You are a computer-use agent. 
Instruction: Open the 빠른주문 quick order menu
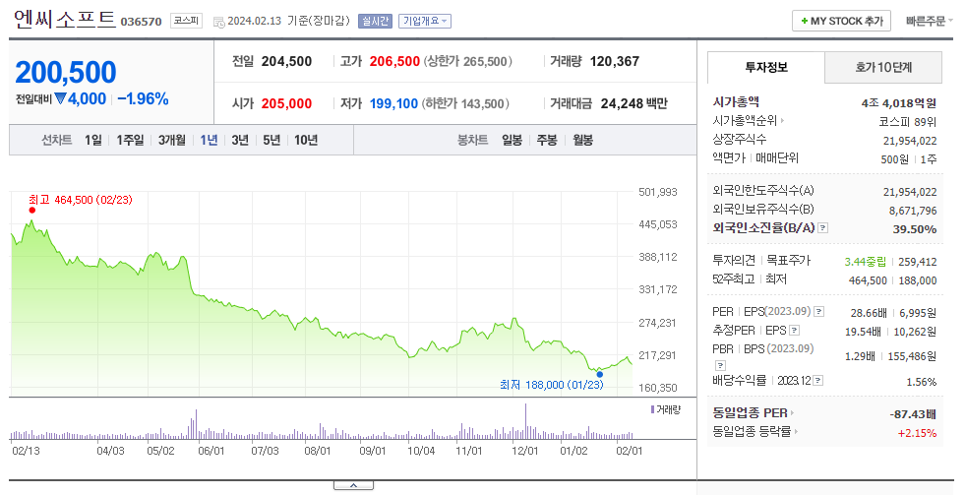coord(929,21)
